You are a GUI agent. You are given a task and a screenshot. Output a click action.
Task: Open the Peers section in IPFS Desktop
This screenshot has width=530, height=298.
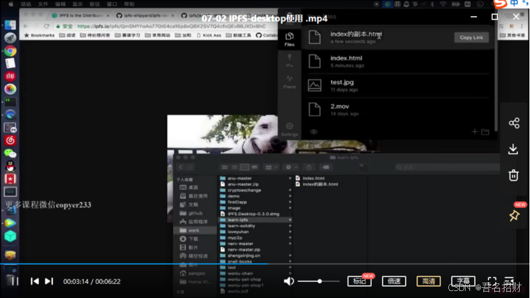(290, 82)
